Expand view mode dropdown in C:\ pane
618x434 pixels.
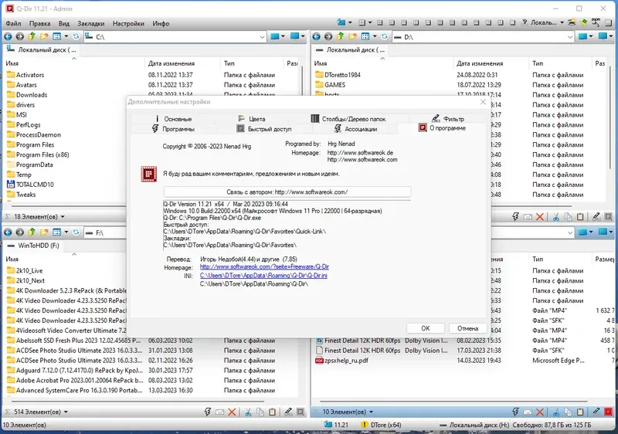[66, 36]
